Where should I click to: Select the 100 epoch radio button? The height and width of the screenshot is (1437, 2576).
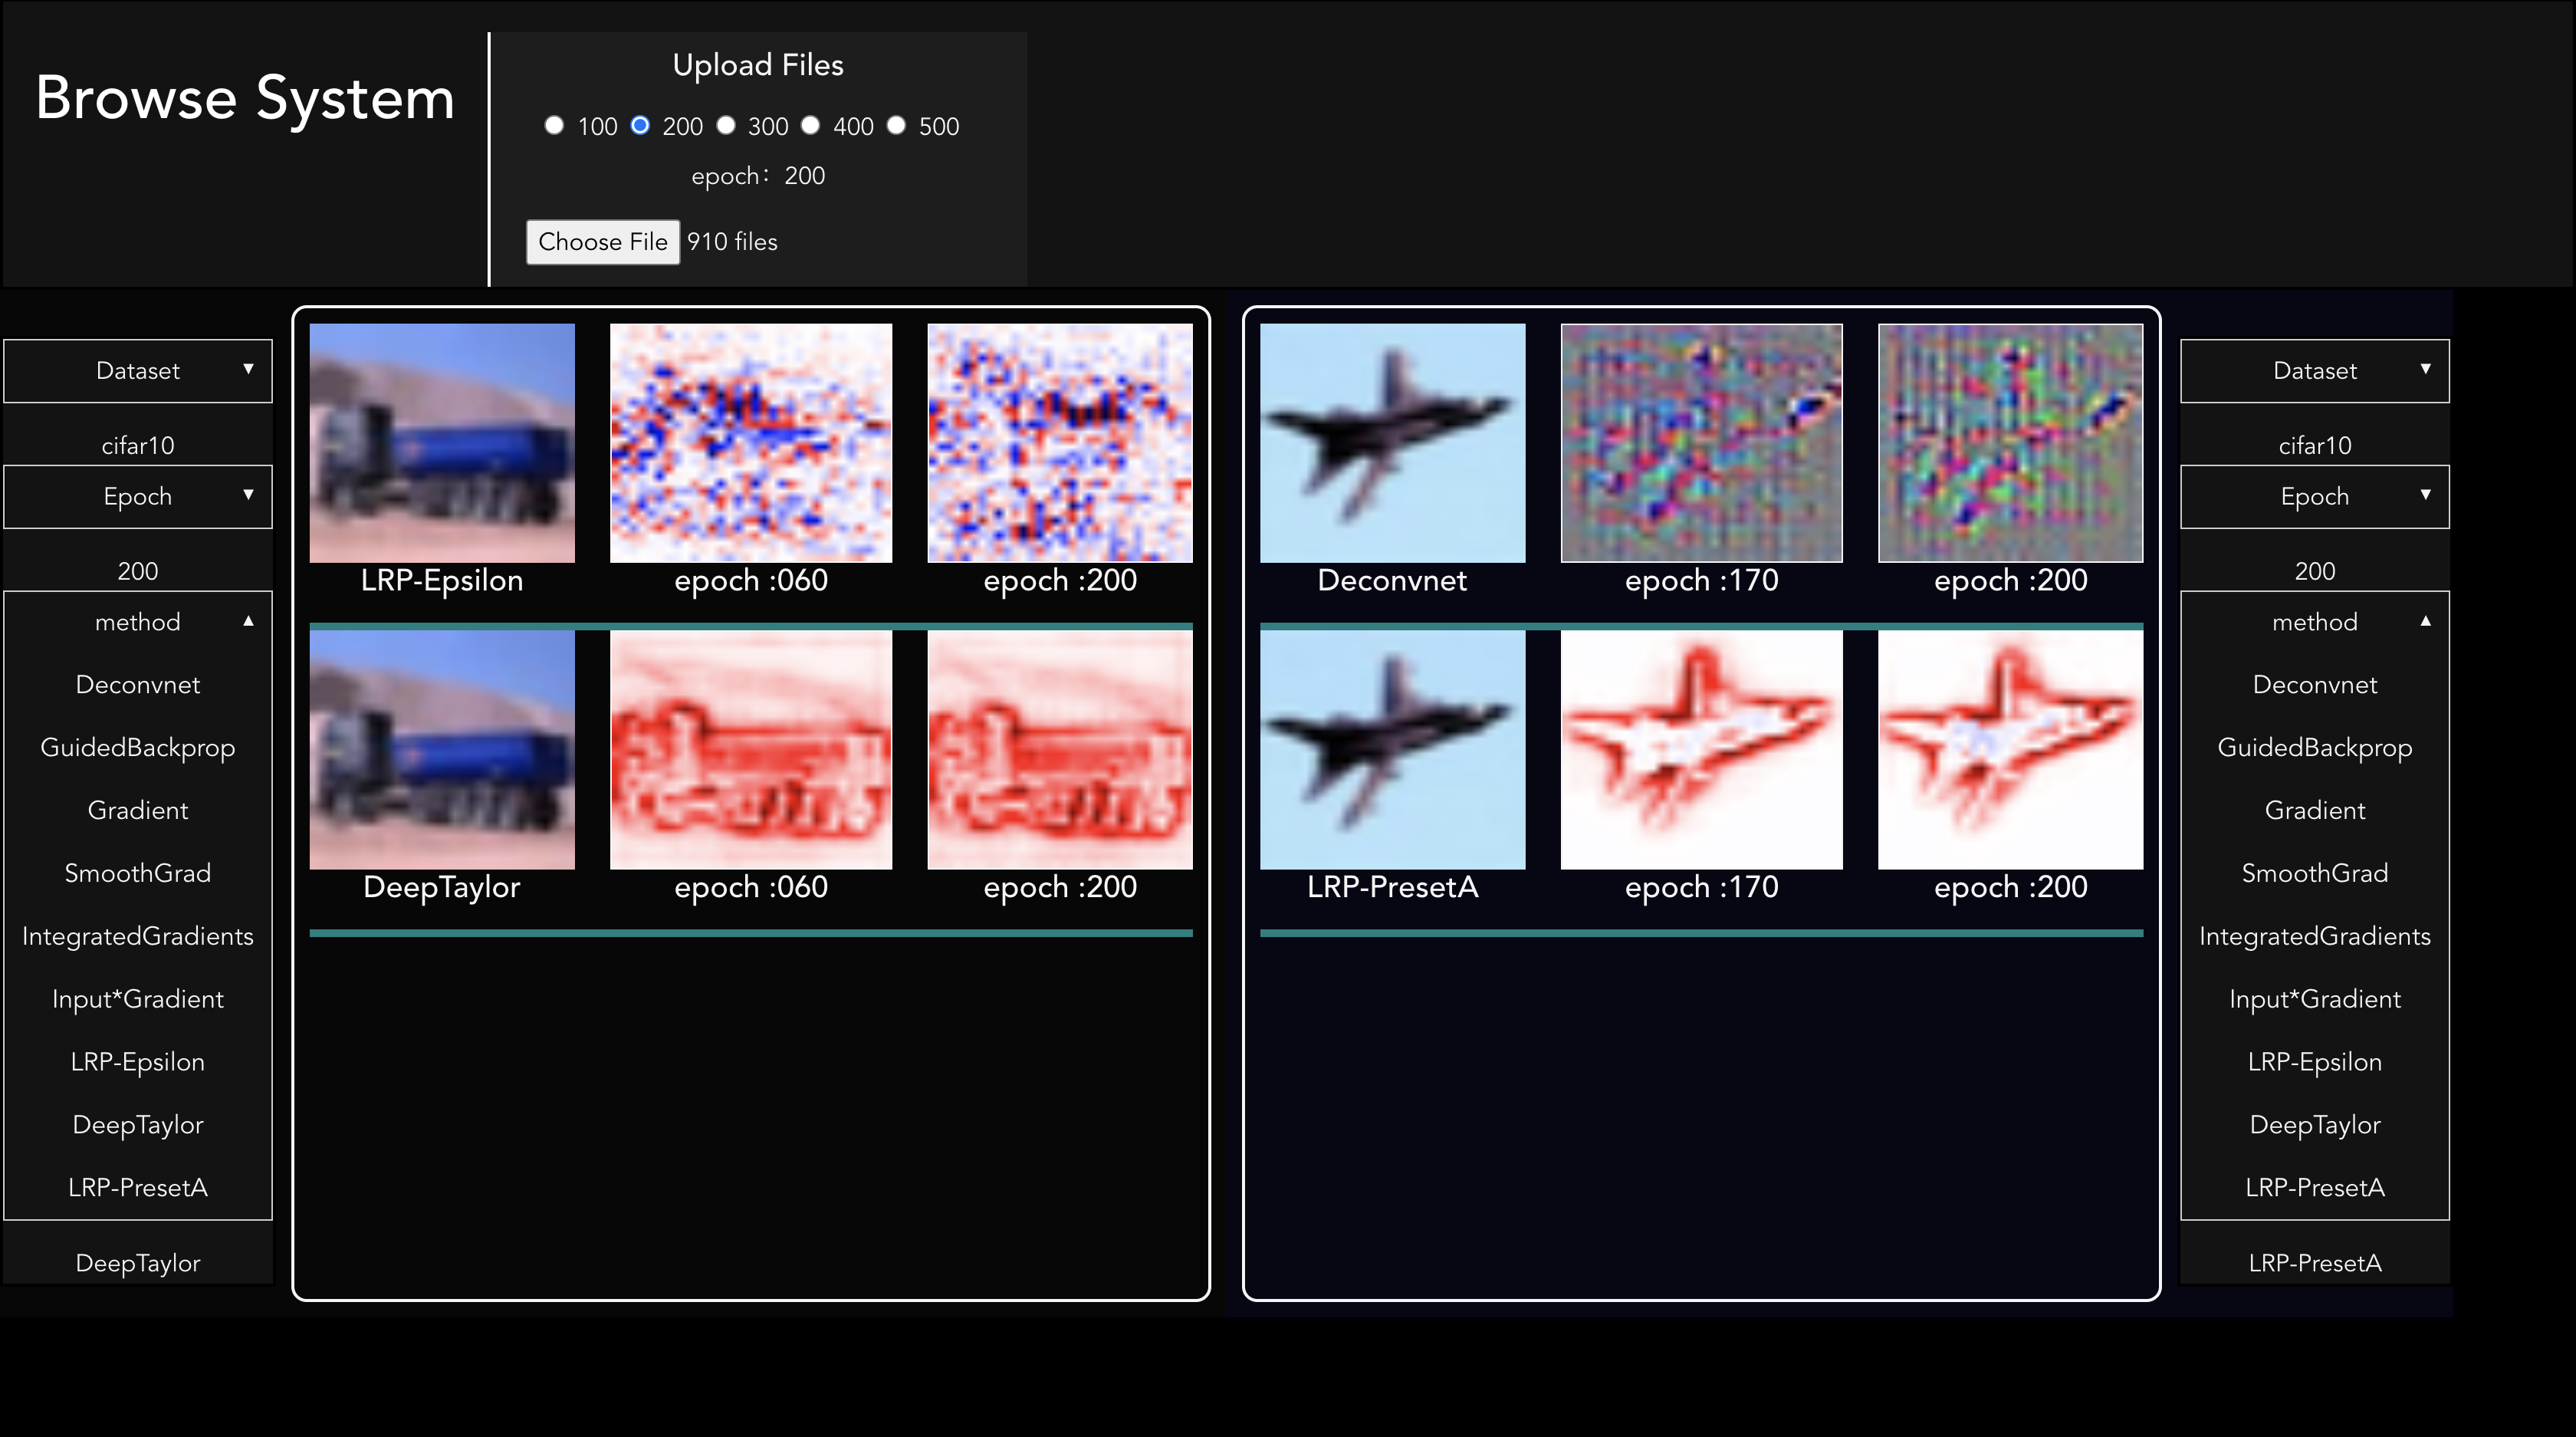tap(555, 126)
